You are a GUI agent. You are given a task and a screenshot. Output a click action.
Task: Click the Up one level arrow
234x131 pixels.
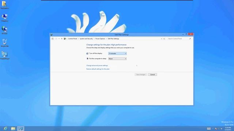click(x=62, y=39)
